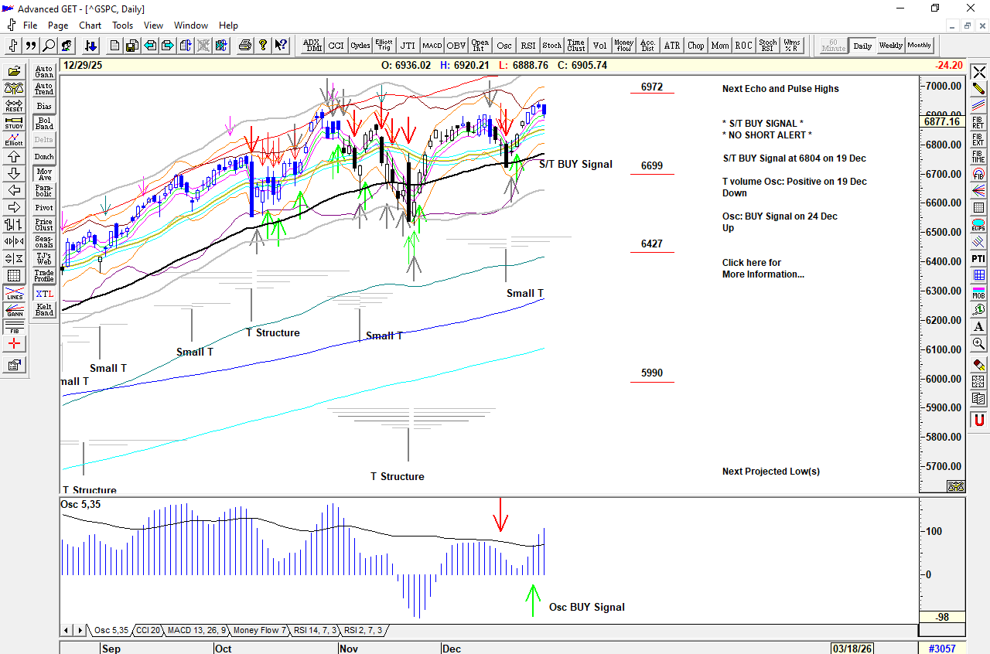The height and width of the screenshot is (654, 990).
Task: Click the RESET button in left toolbar
Action: (x=14, y=106)
